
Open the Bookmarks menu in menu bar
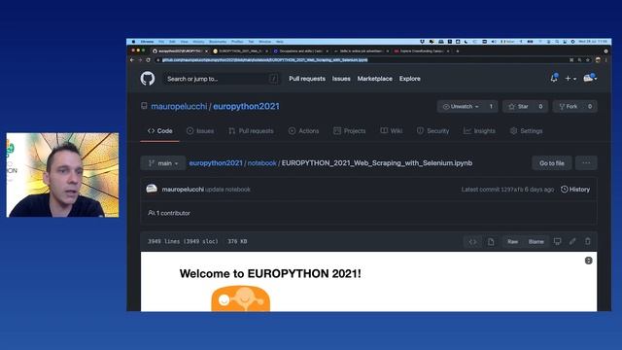(218, 42)
